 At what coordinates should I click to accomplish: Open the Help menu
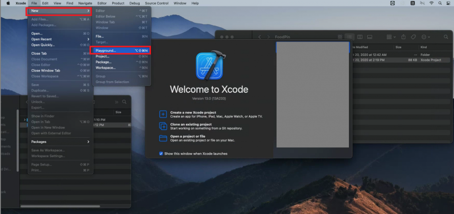point(195,3)
